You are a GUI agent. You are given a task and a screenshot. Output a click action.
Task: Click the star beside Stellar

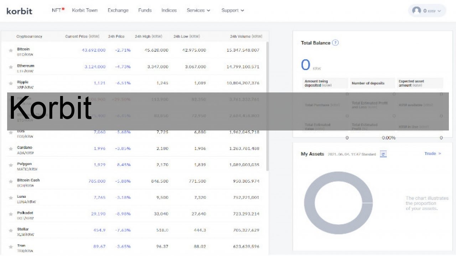(x=11, y=230)
